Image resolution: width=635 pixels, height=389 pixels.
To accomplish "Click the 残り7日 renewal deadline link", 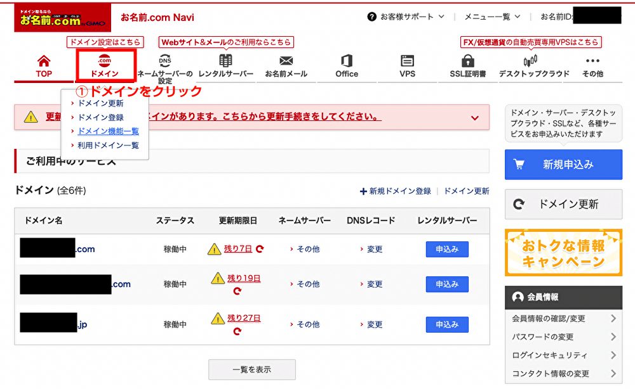I will [238, 249].
